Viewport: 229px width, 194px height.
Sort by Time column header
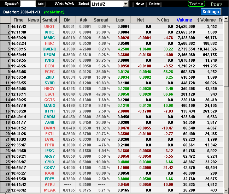pyautogui.click(x=19, y=20)
